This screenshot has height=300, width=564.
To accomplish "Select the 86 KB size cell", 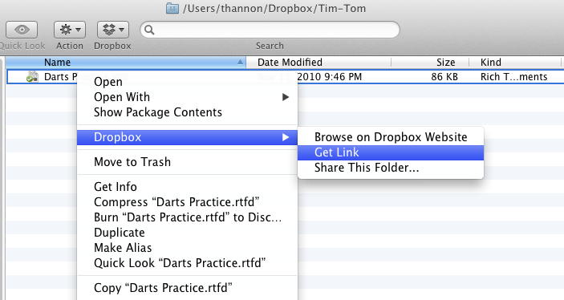I will [x=444, y=77].
